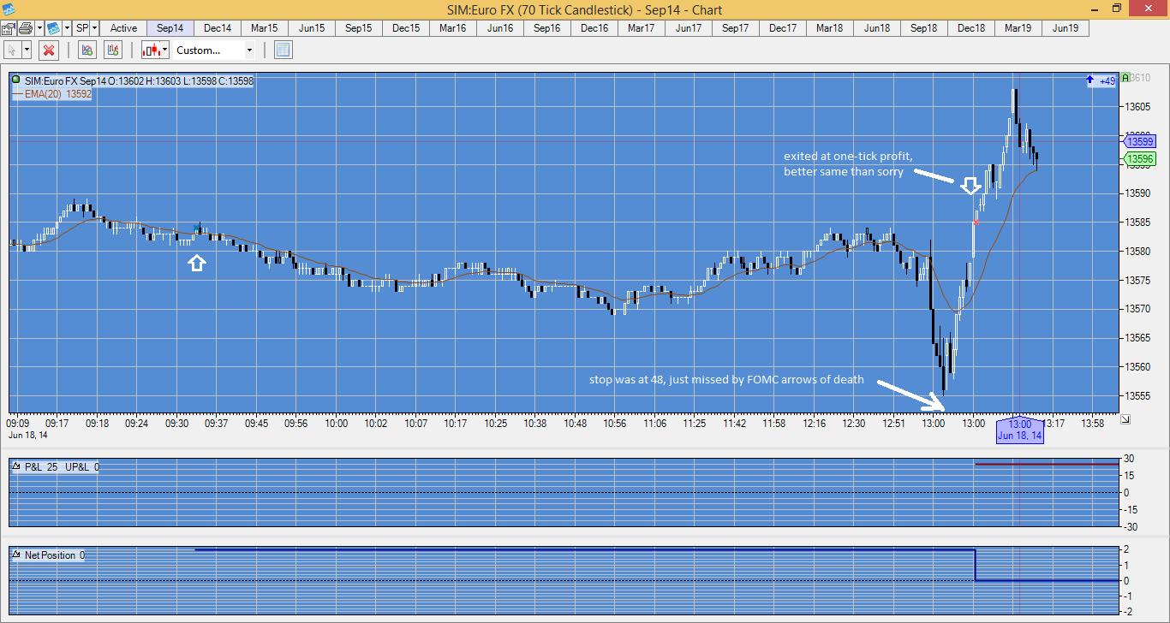Image resolution: width=1170 pixels, height=623 pixels.
Task: Select the Dec17 contract tab
Action: coord(783,28)
